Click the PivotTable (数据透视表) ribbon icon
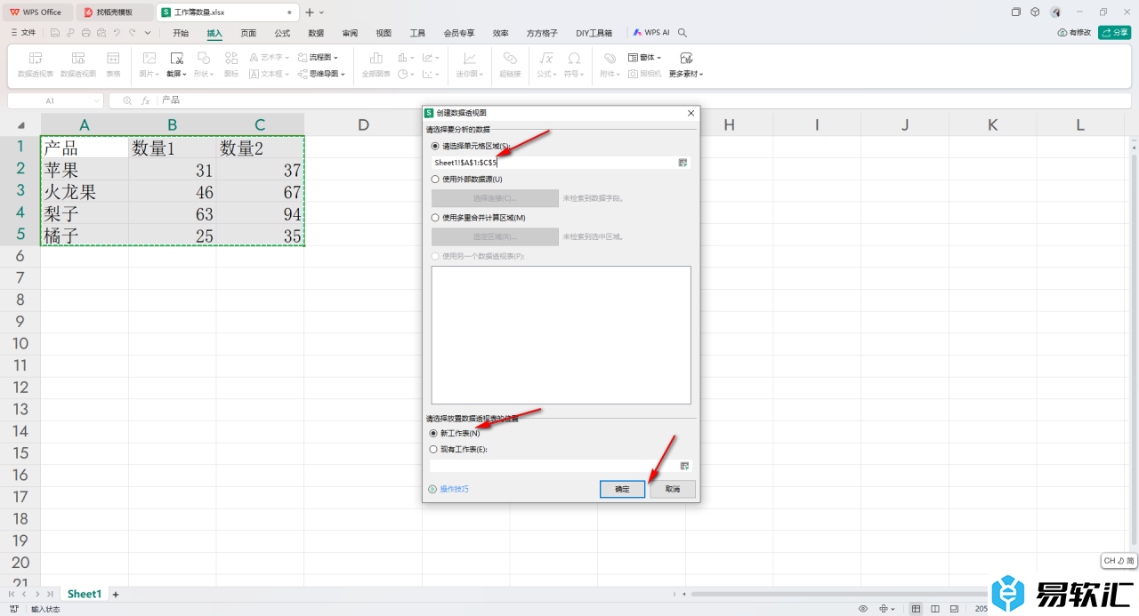 click(x=36, y=58)
